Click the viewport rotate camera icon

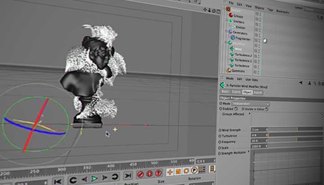[214, 11]
